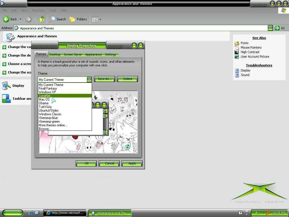Click the green Back arrow icon
The height and width of the screenshot is (217, 289).
coord(6,19)
